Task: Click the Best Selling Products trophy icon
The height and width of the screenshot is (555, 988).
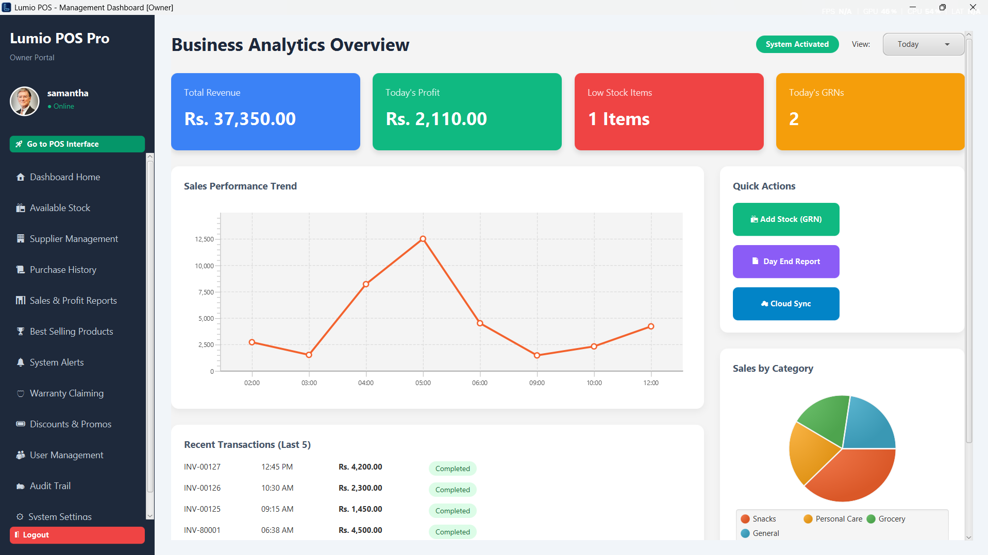Action: click(21, 332)
